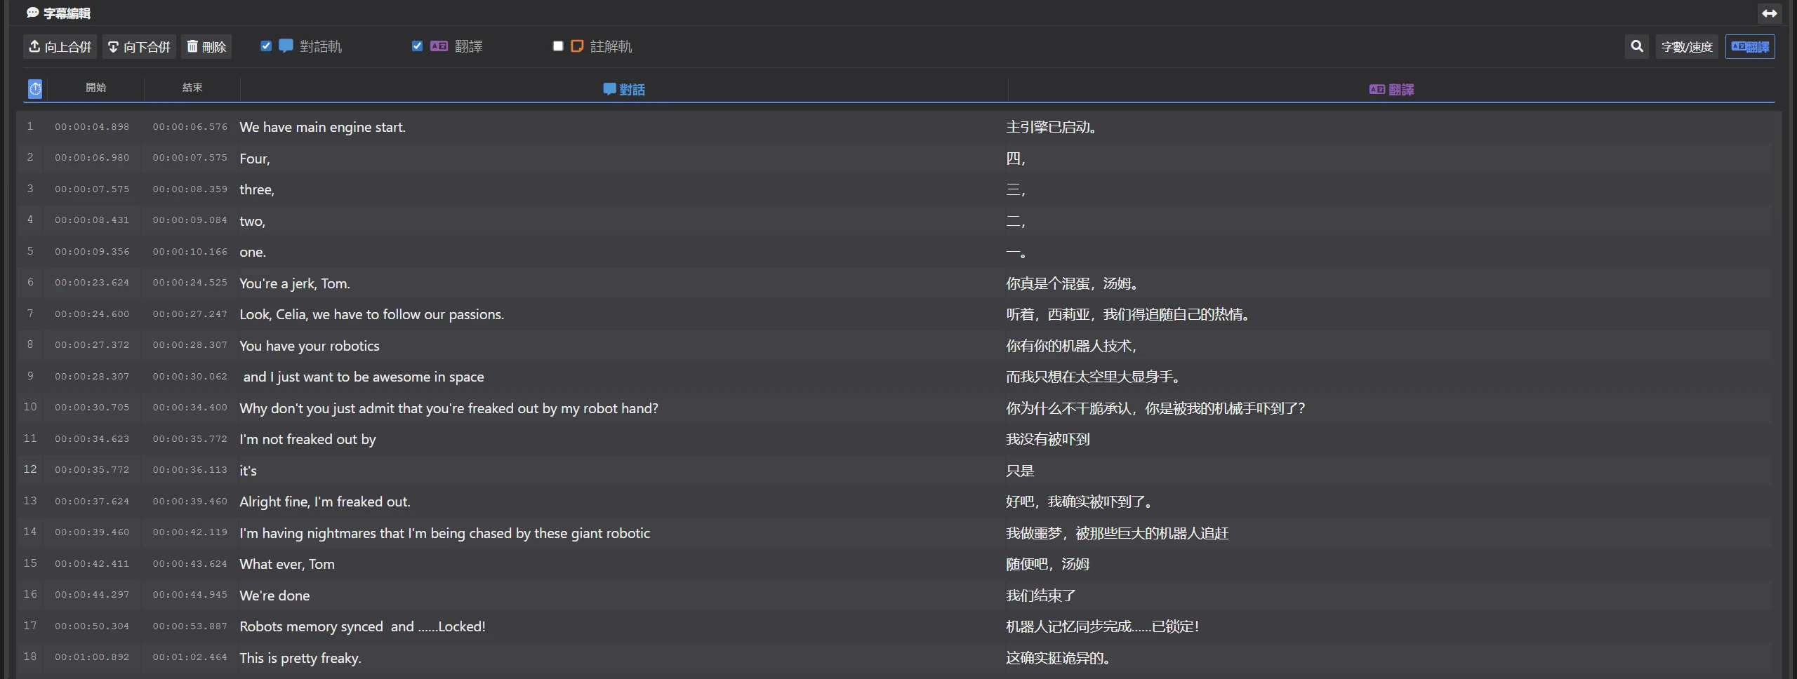Select the line 'We have main engine start.'
The height and width of the screenshot is (679, 1797).
click(x=322, y=127)
